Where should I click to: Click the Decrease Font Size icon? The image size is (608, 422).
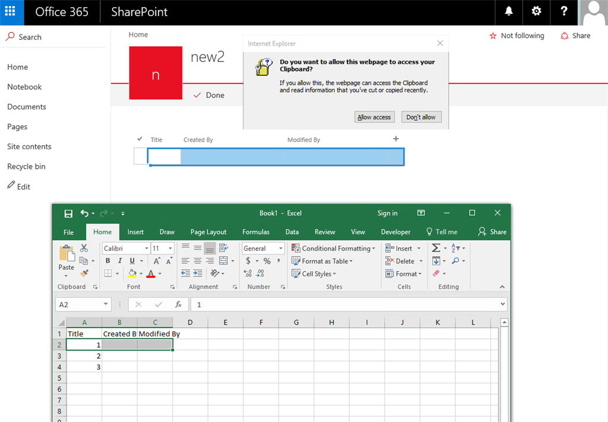(x=169, y=261)
